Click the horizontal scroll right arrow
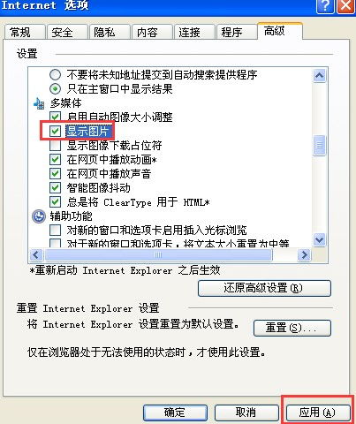Viewport: 356px width, 424px height. pyautogui.click(x=304, y=254)
